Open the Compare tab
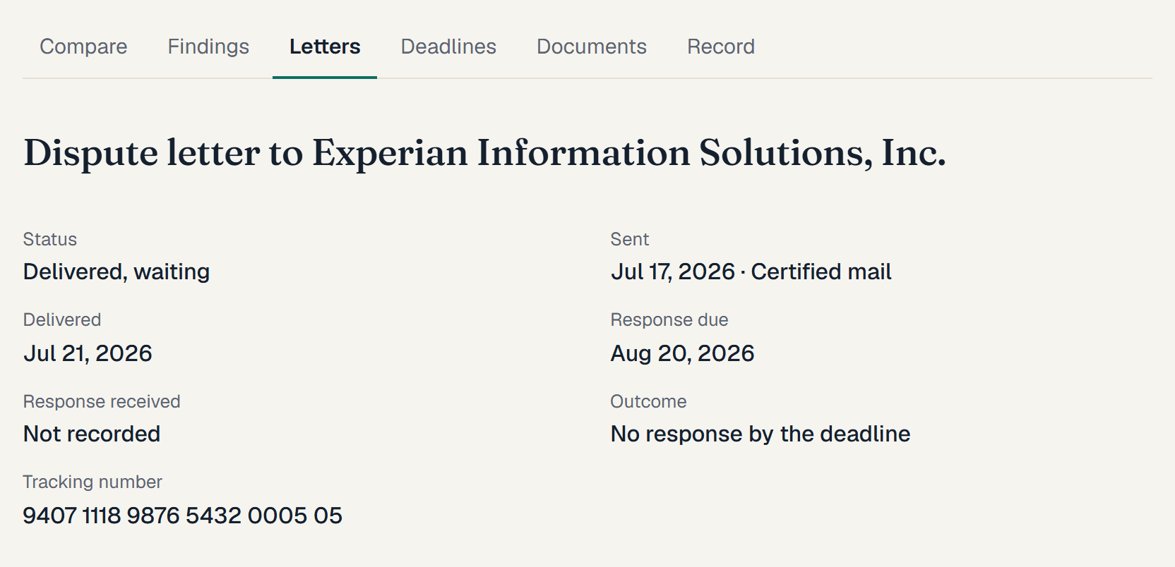Viewport: 1175px width, 567px height. (x=83, y=47)
